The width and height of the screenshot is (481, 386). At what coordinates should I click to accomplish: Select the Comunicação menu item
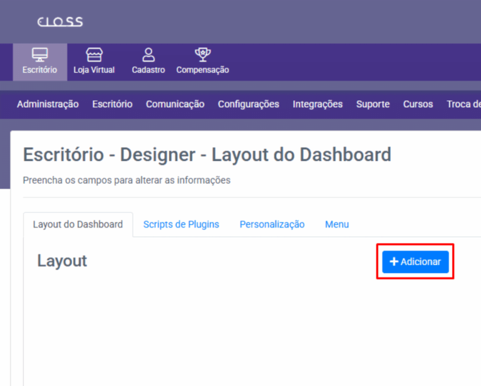point(175,104)
